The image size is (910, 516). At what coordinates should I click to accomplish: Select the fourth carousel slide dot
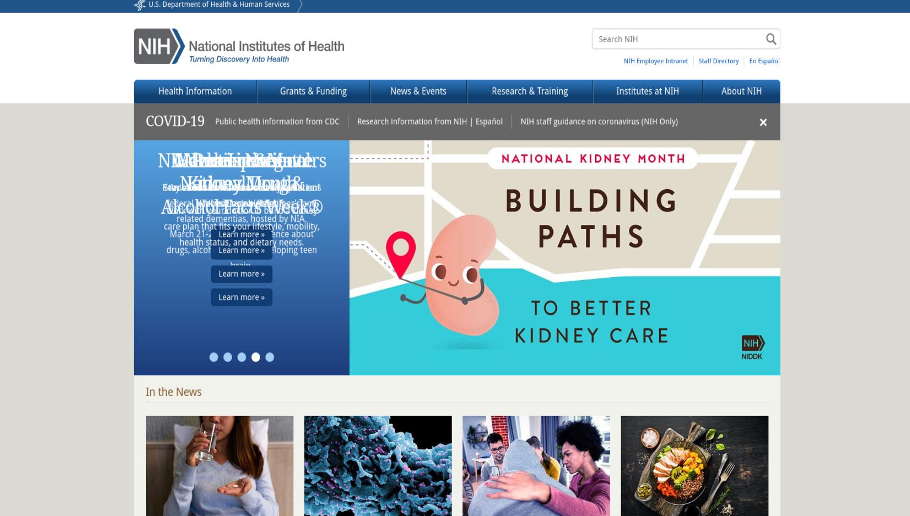pos(256,357)
